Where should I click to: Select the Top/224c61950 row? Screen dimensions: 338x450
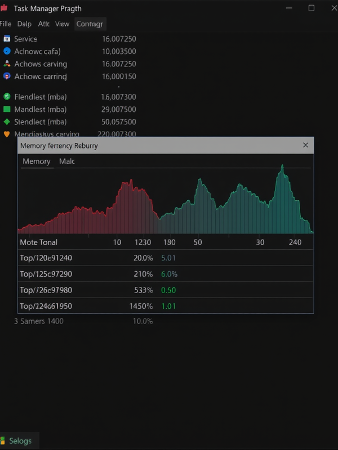(x=166, y=305)
